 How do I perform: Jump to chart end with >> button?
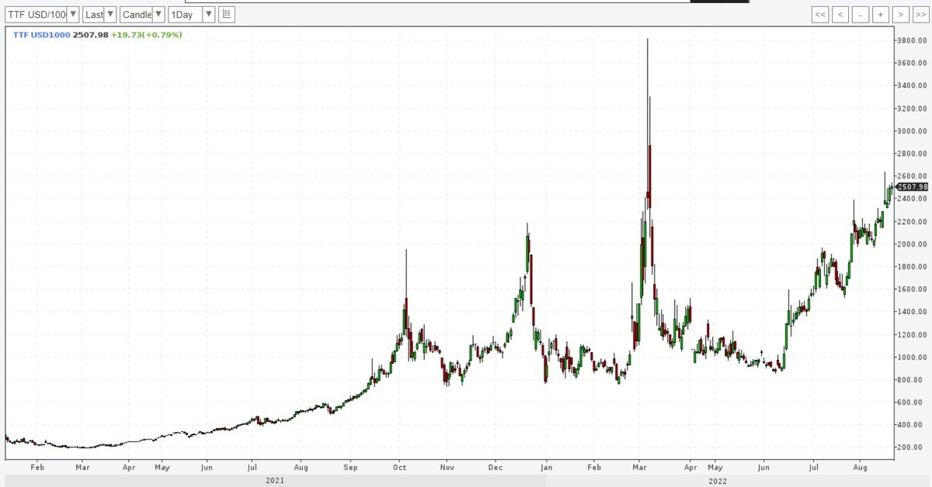[920, 15]
